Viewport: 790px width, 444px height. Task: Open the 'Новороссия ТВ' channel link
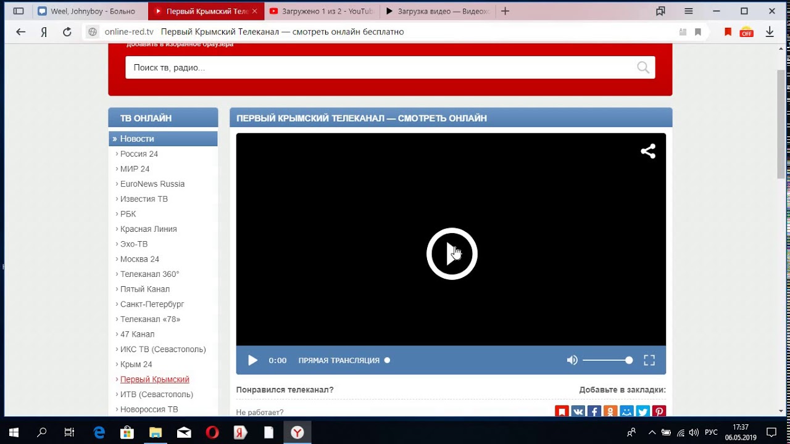click(x=149, y=409)
